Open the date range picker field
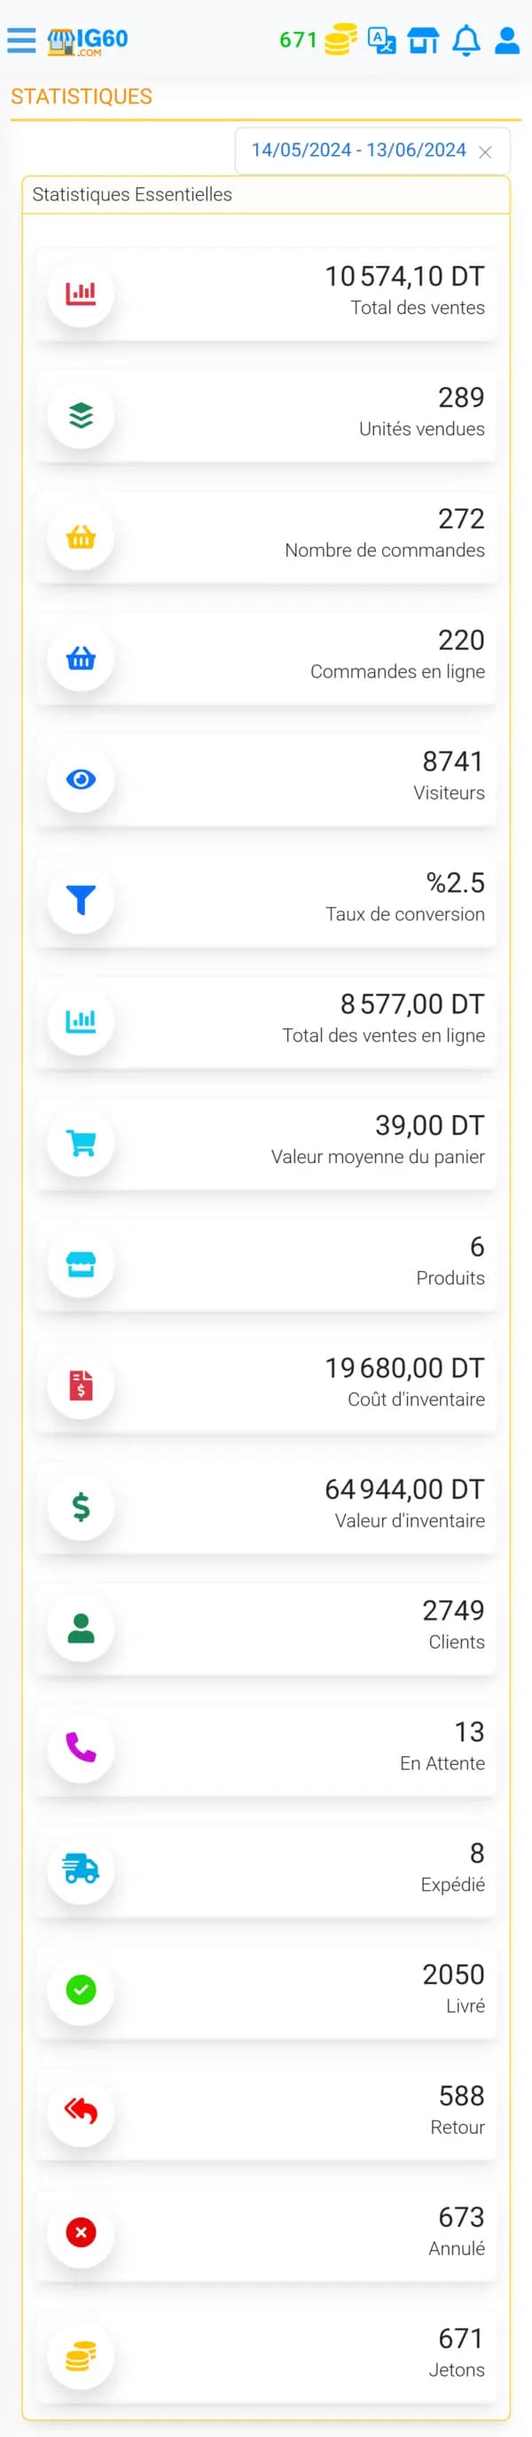 (x=358, y=151)
